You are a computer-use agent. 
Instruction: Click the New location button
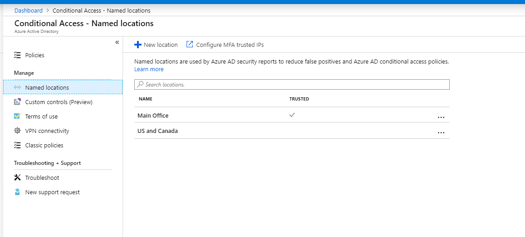coord(156,45)
